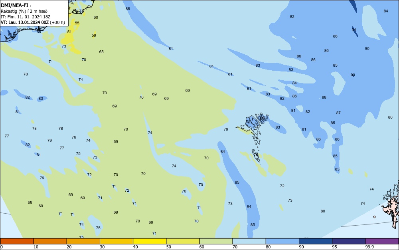Click the orange 10–20 legend swatch
The height and width of the screenshot is (250, 399).
50,241
